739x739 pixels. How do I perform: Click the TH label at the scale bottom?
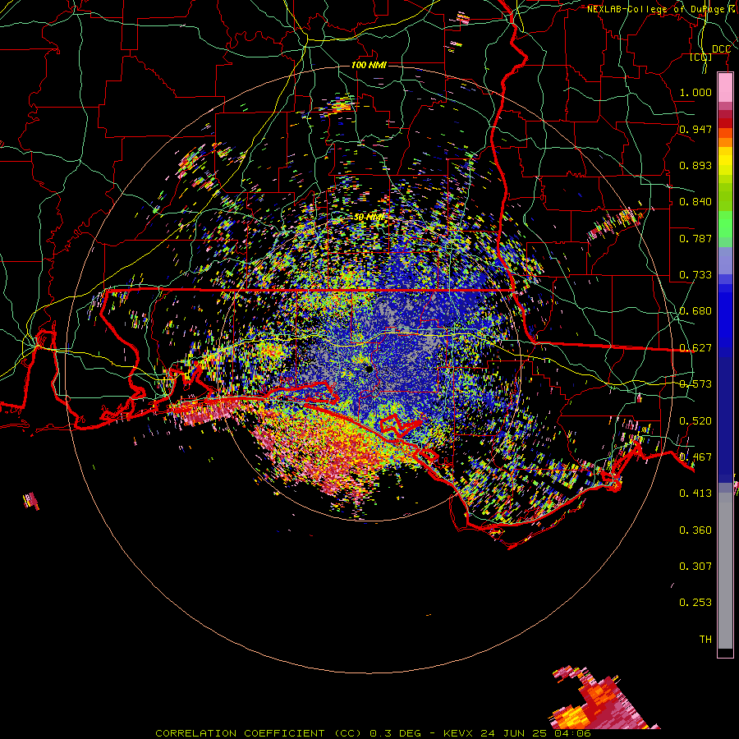click(x=705, y=640)
